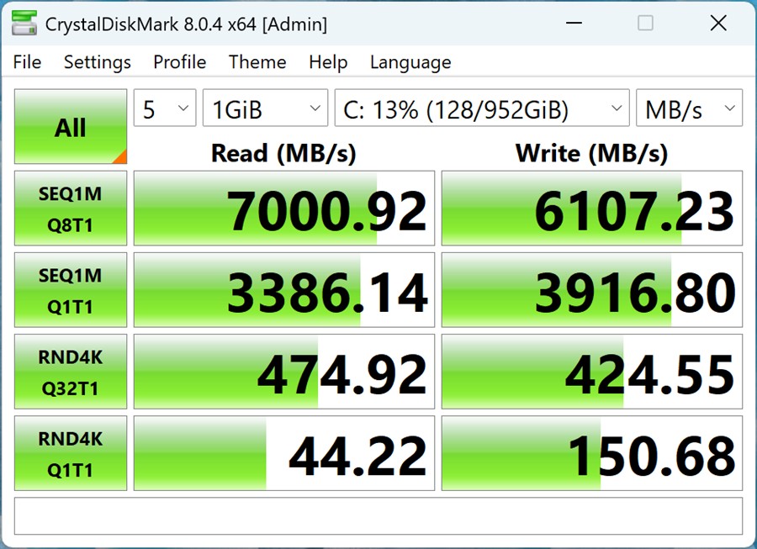Expand the 1GiB test size dropdown
This screenshot has height=549, width=757.
coord(265,109)
